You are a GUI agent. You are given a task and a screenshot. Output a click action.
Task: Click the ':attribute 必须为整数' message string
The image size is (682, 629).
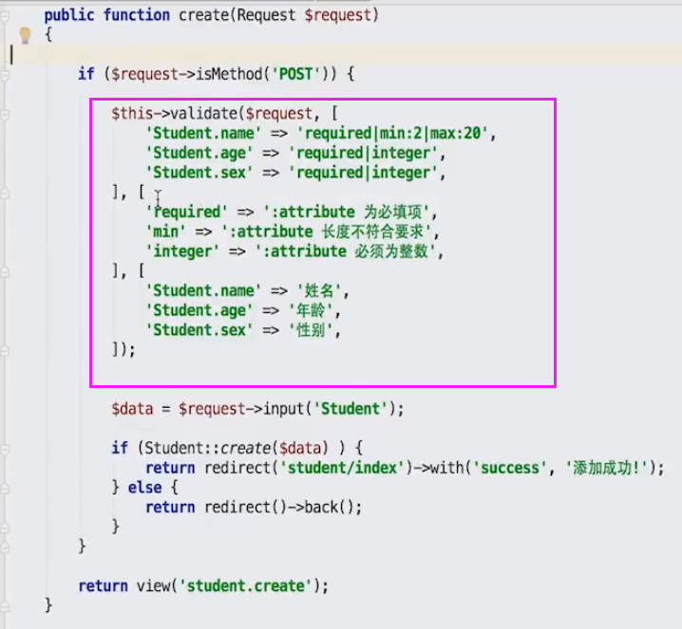[346, 251]
